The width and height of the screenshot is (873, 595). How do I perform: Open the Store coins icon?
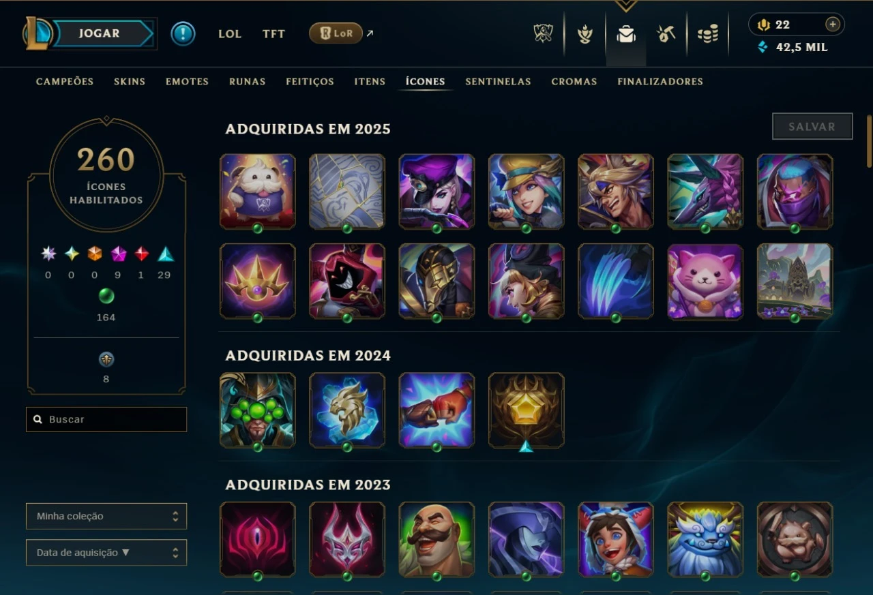[708, 34]
